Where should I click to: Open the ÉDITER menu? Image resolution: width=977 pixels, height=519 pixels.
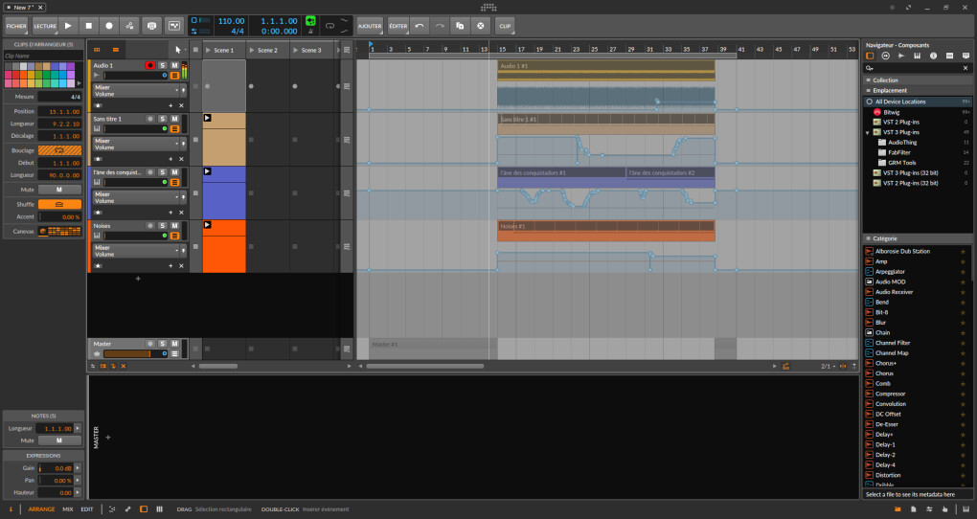pos(398,26)
